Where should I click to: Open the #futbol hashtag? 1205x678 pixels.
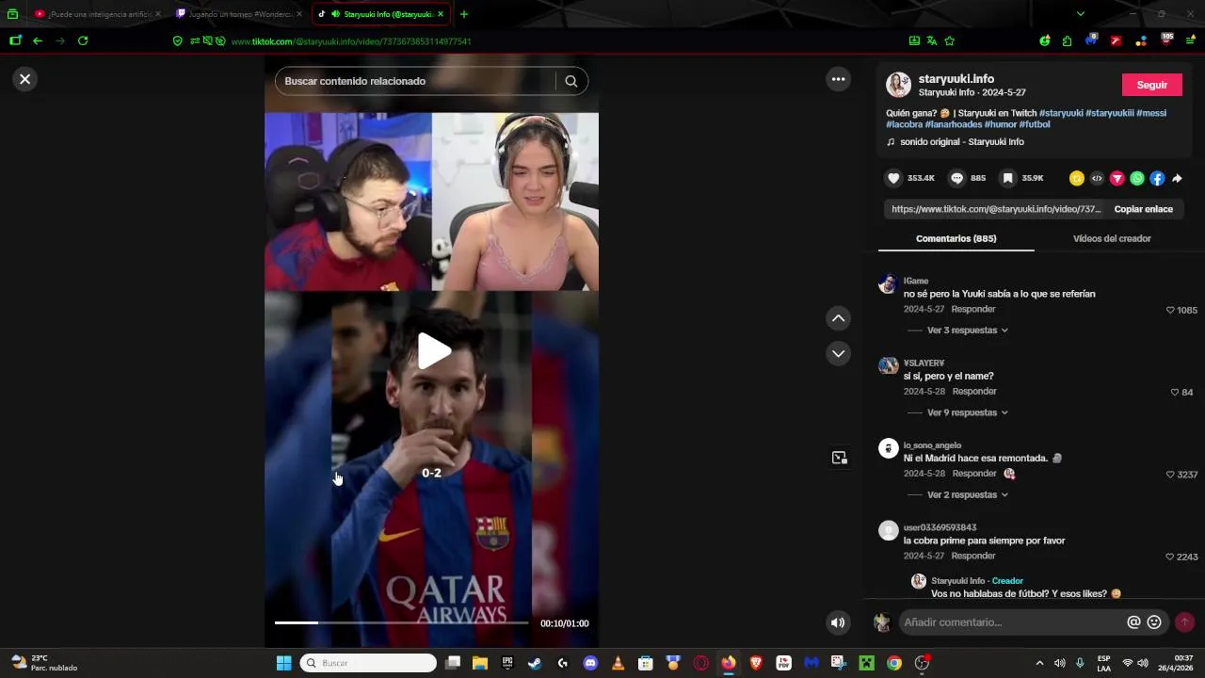point(1035,124)
